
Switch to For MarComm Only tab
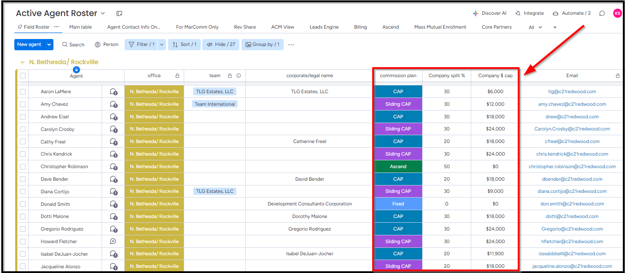(197, 27)
